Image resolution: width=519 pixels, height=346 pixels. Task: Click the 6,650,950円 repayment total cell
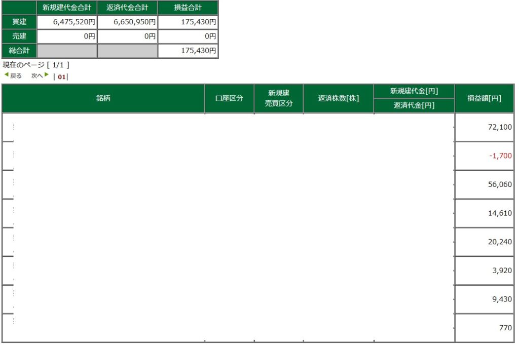127,22
